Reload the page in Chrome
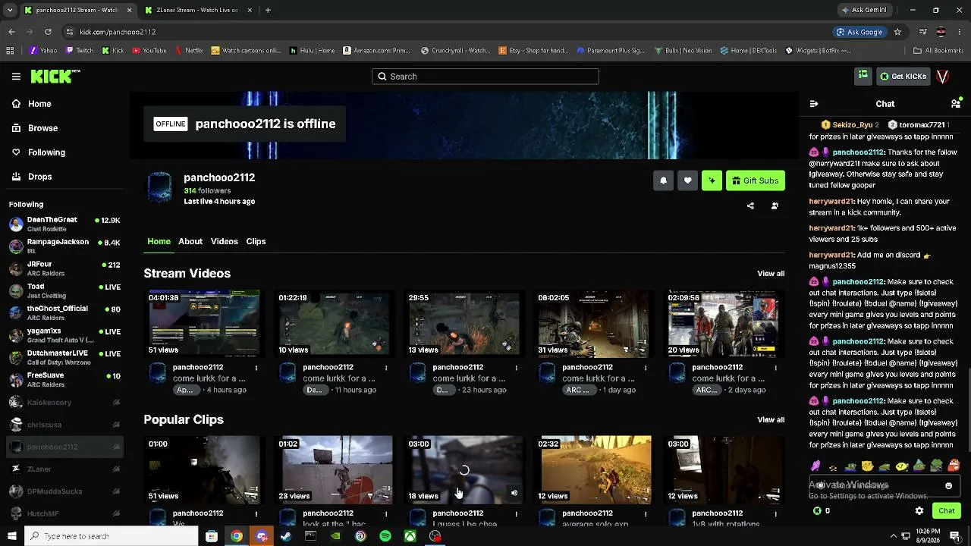Viewport: 971px width, 546px height. [48, 32]
